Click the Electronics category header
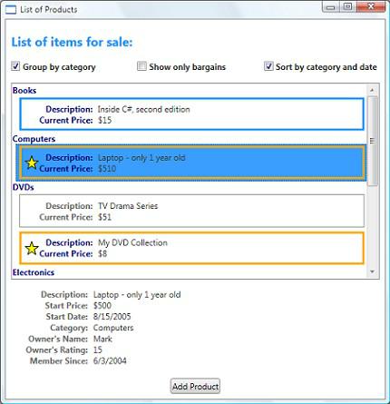Screen dimensions: 390x404 pyautogui.click(x=34, y=272)
